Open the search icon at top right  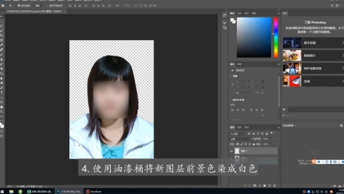(x=332, y=5)
